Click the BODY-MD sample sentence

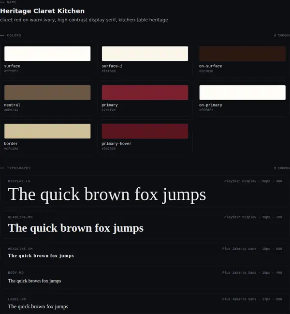(34, 281)
